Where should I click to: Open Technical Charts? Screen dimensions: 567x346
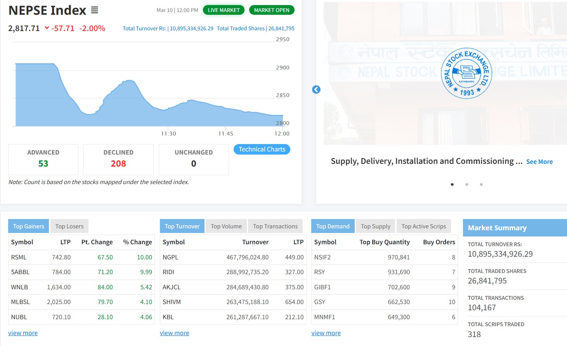pyautogui.click(x=262, y=150)
